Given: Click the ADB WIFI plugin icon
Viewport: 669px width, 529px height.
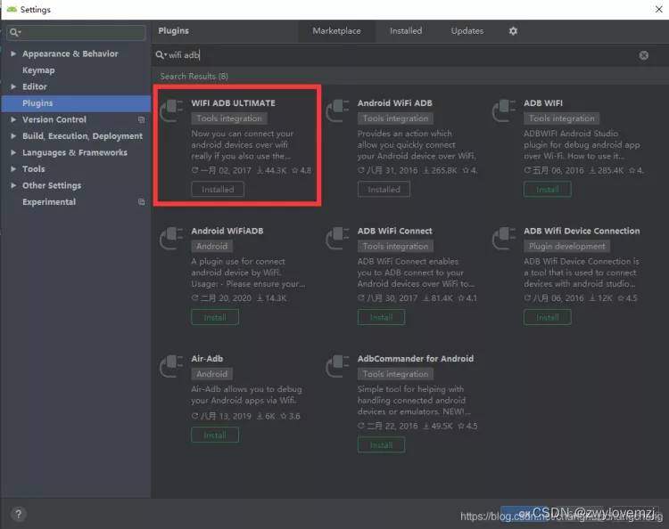Looking at the screenshot, I should tap(504, 110).
